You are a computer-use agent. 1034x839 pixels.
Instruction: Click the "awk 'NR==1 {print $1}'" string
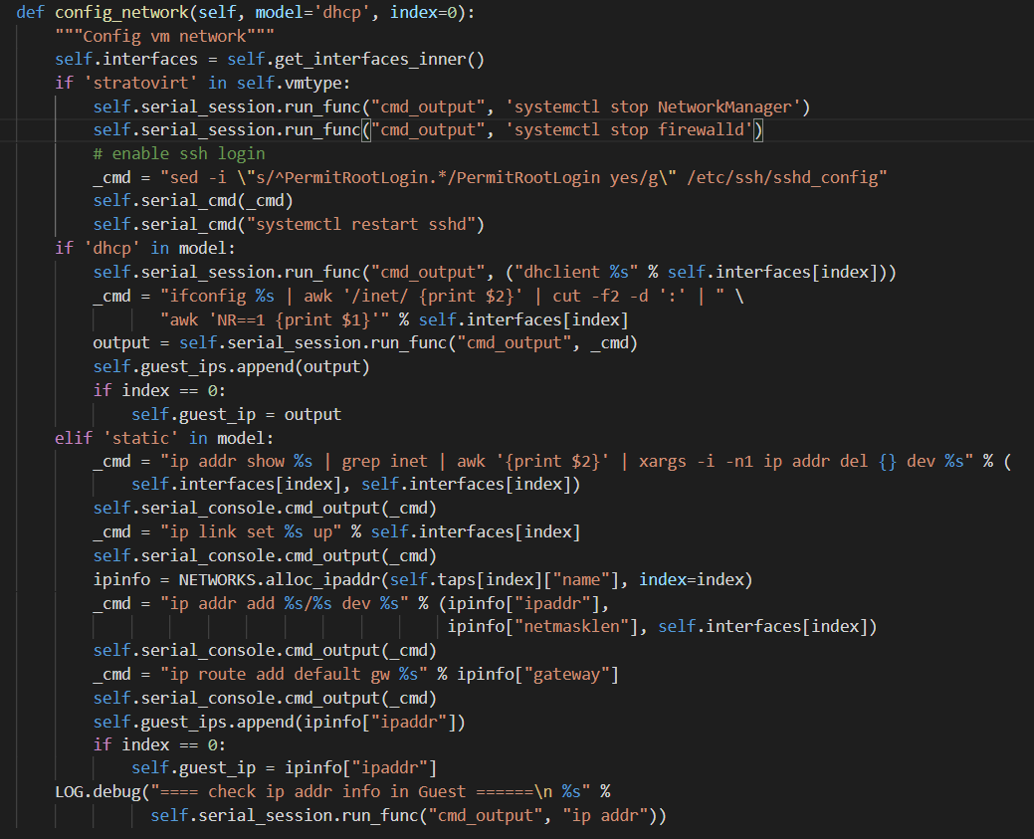pyautogui.click(x=275, y=319)
